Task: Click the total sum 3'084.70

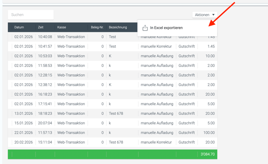Action: tap(207, 154)
